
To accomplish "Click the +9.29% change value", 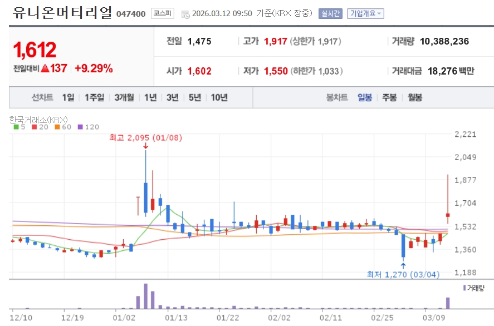I will [94, 68].
